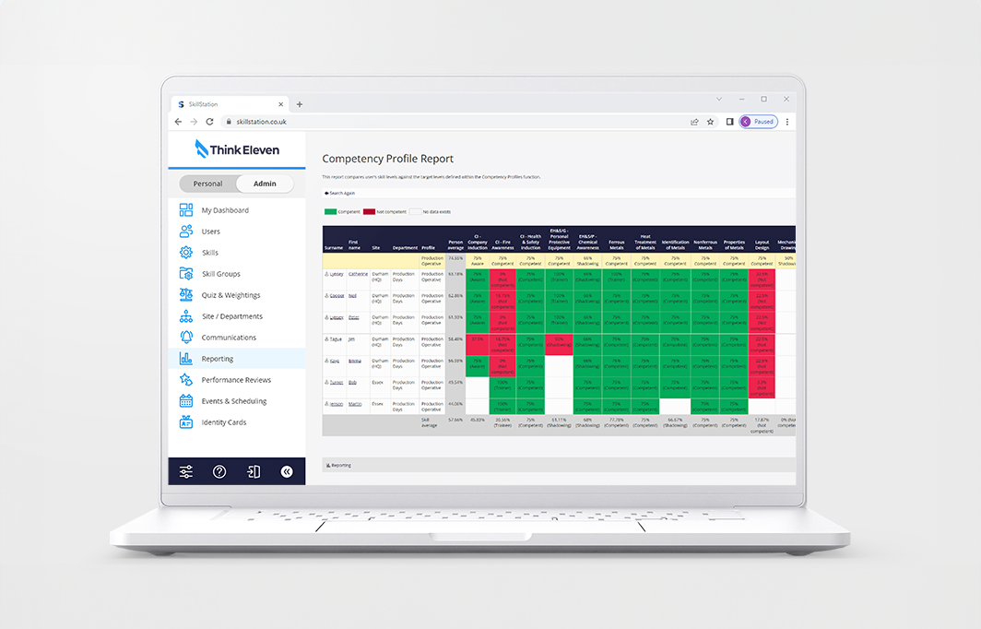Open first name link Catherine
This screenshot has height=629, width=981.
(x=359, y=274)
